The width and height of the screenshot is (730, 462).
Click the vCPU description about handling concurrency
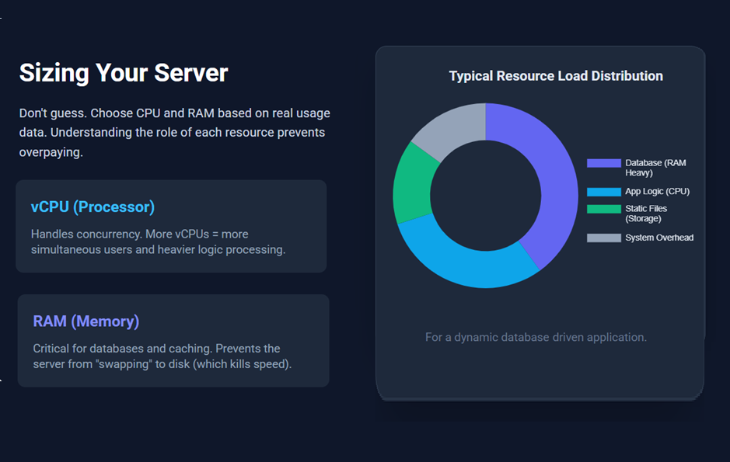(x=158, y=241)
